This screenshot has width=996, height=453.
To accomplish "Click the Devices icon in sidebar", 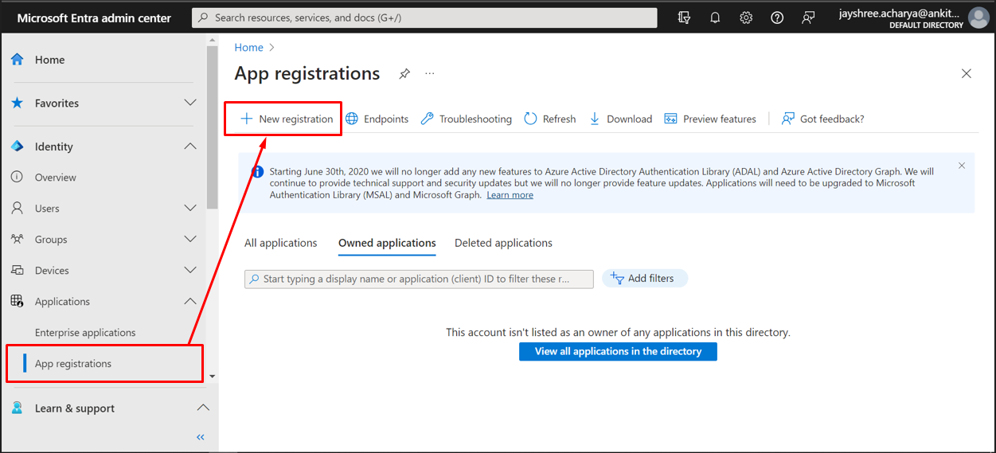I will click(17, 270).
